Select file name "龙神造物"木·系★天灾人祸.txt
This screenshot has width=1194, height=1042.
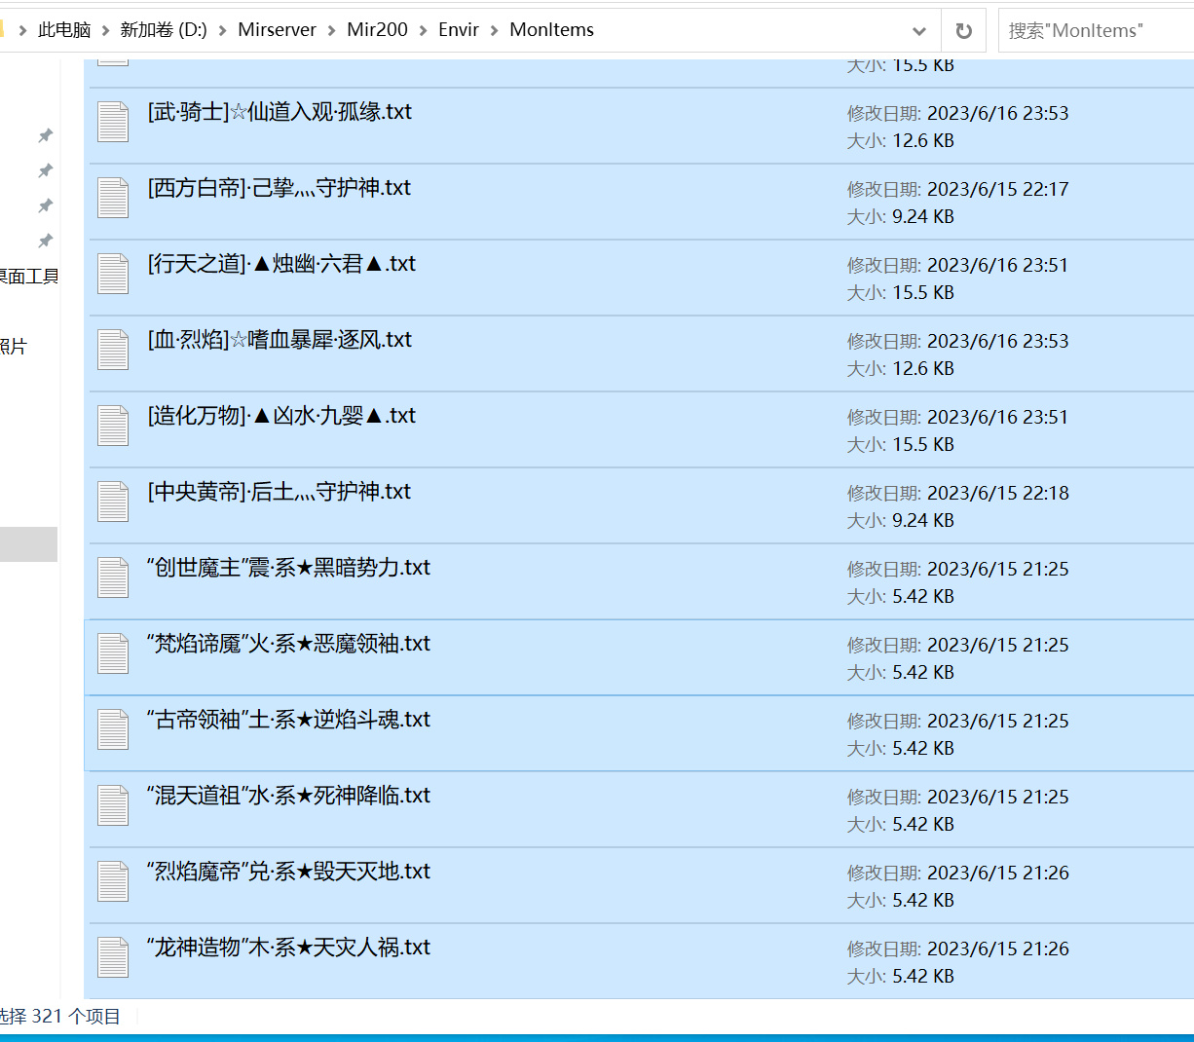(x=288, y=948)
